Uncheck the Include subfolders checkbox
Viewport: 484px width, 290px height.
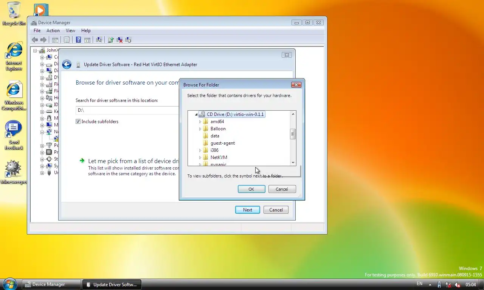[78, 122]
